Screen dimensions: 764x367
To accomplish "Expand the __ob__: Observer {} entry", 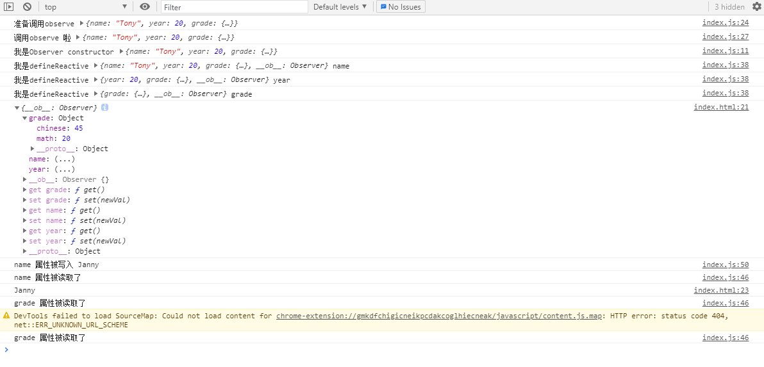I will point(25,179).
